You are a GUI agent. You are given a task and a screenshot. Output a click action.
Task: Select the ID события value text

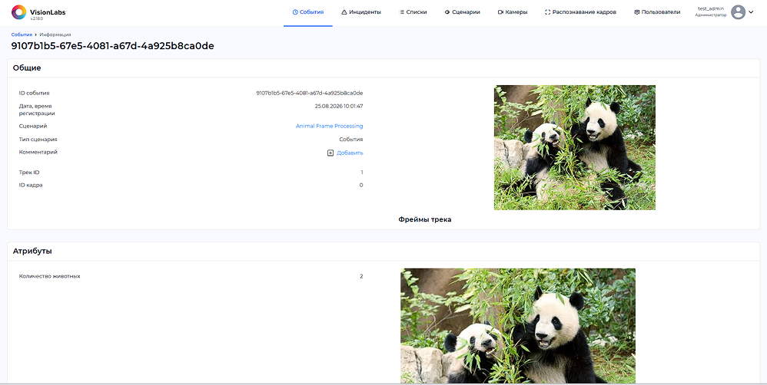pos(310,93)
